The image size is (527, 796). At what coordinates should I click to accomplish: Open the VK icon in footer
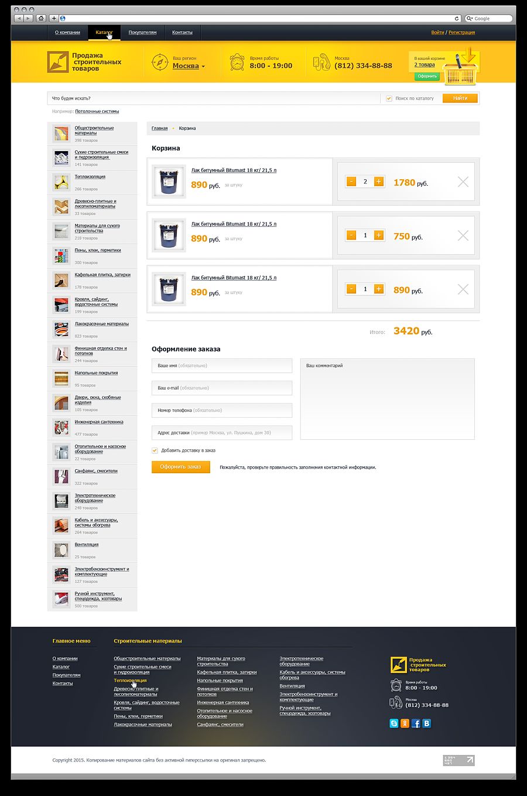(x=427, y=723)
